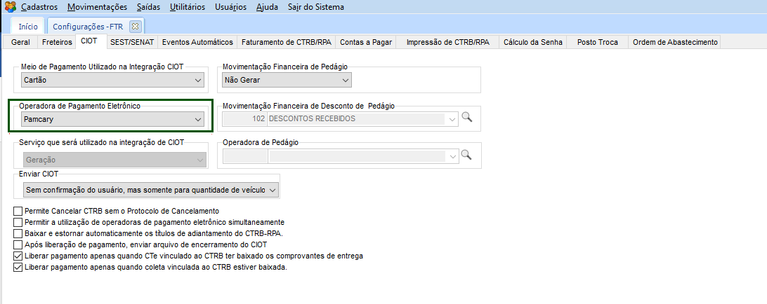Click the application logo icon beside Cadastros
The width and height of the screenshot is (767, 304).
point(10,7)
